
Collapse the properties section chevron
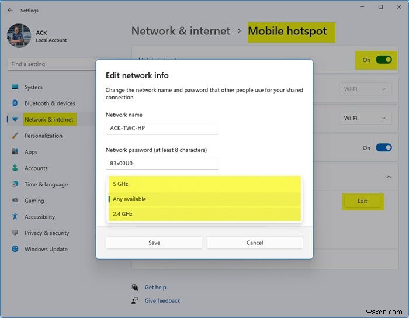click(x=389, y=177)
